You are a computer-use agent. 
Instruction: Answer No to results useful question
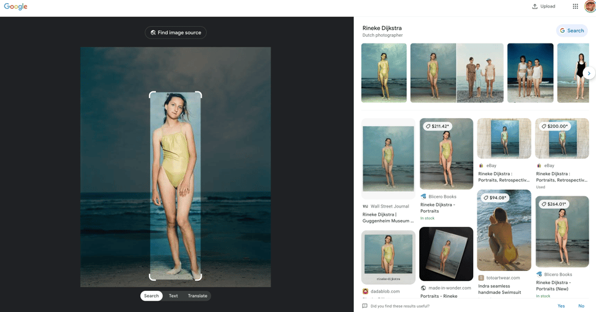581,306
